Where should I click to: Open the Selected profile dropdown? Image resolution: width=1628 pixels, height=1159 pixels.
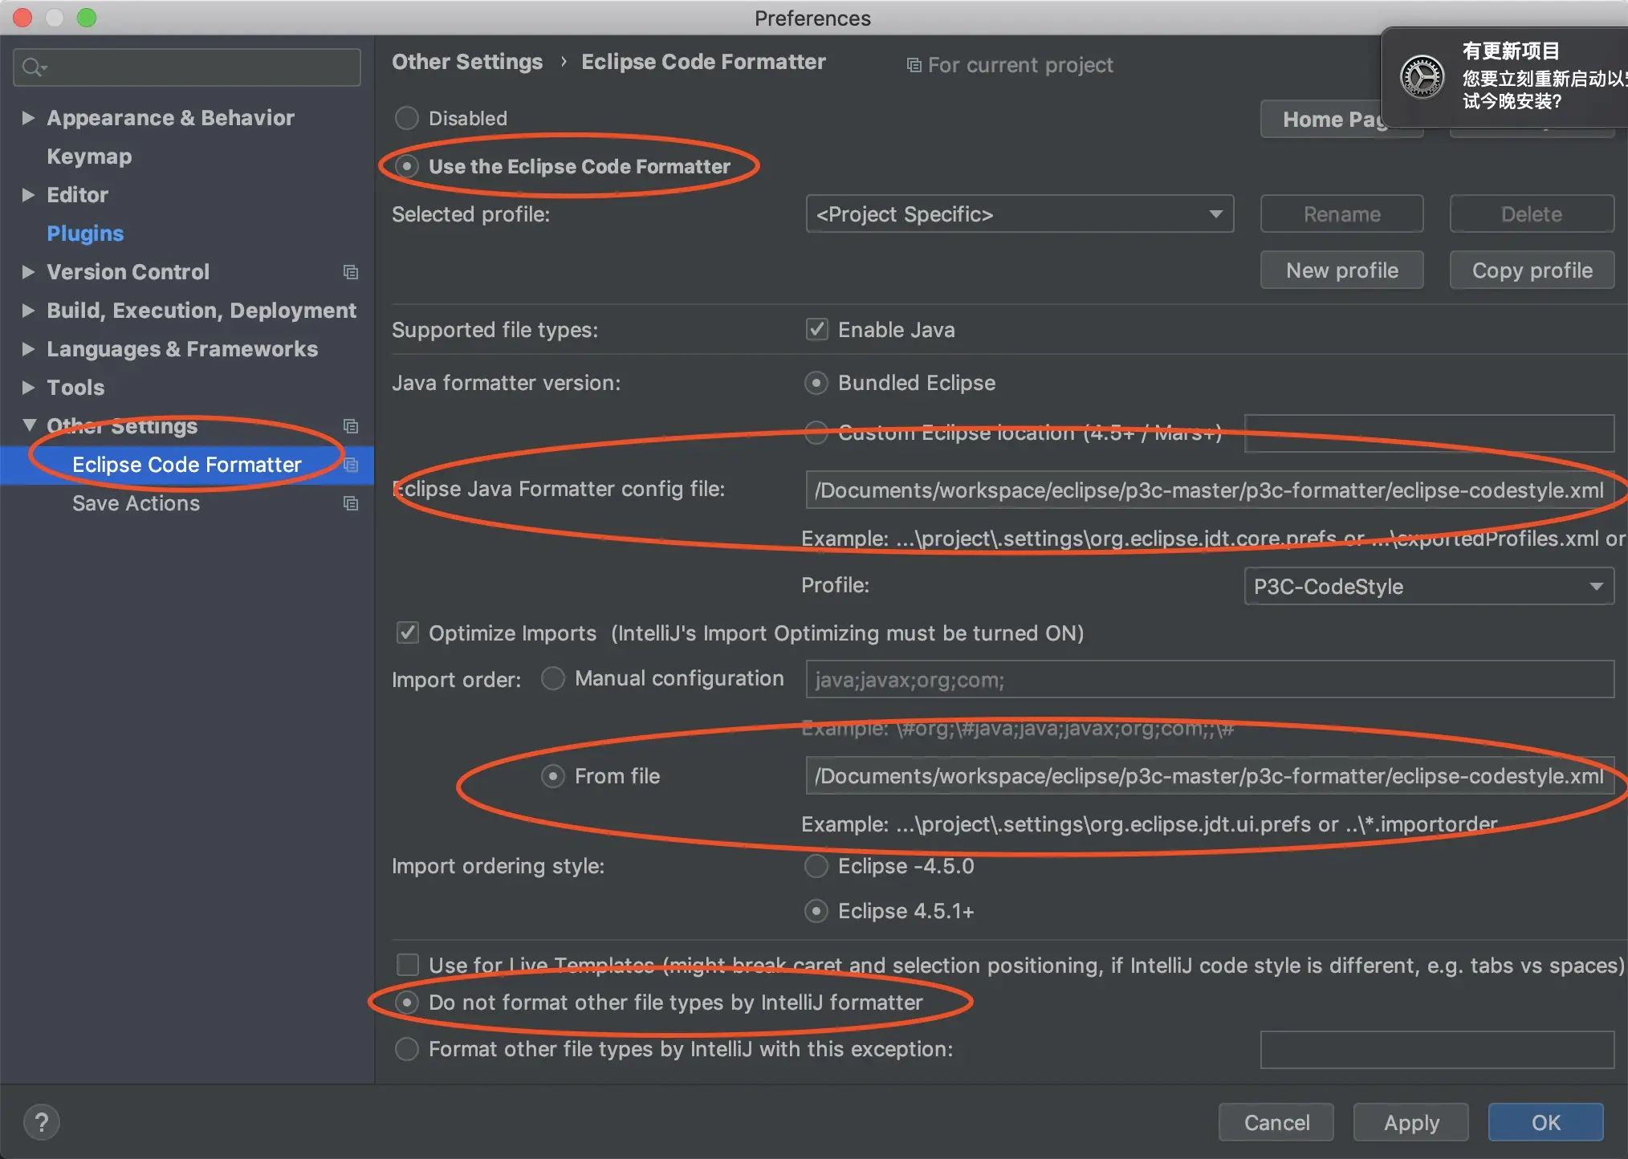tap(1019, 214)
